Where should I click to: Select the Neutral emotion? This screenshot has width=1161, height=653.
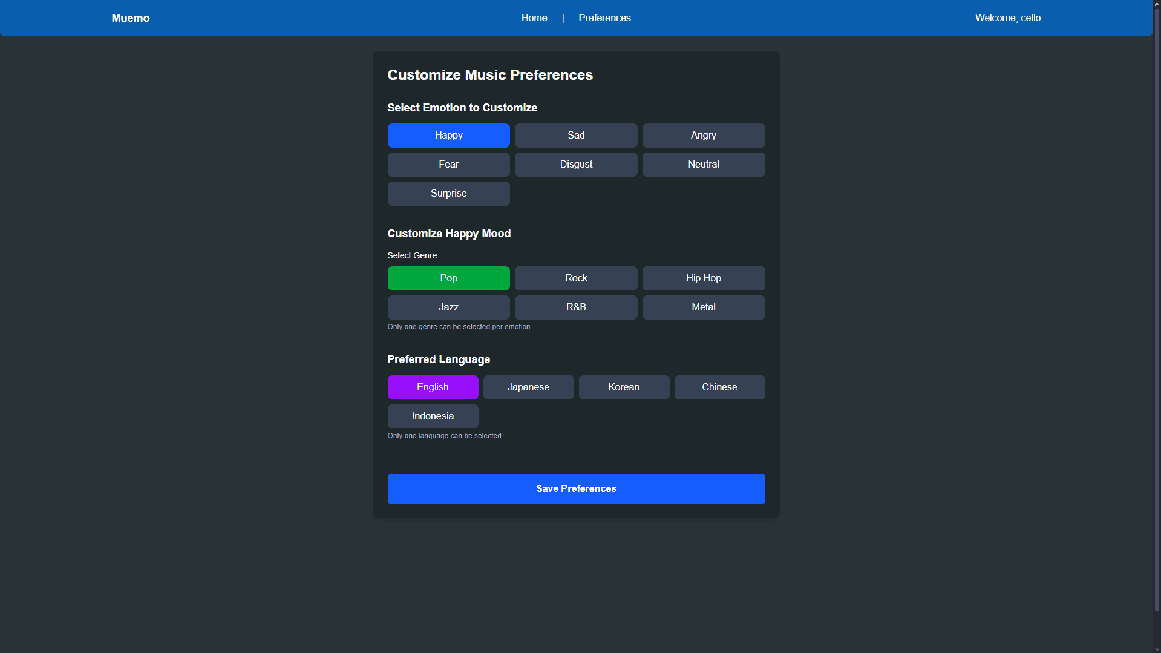coord(703,165)
